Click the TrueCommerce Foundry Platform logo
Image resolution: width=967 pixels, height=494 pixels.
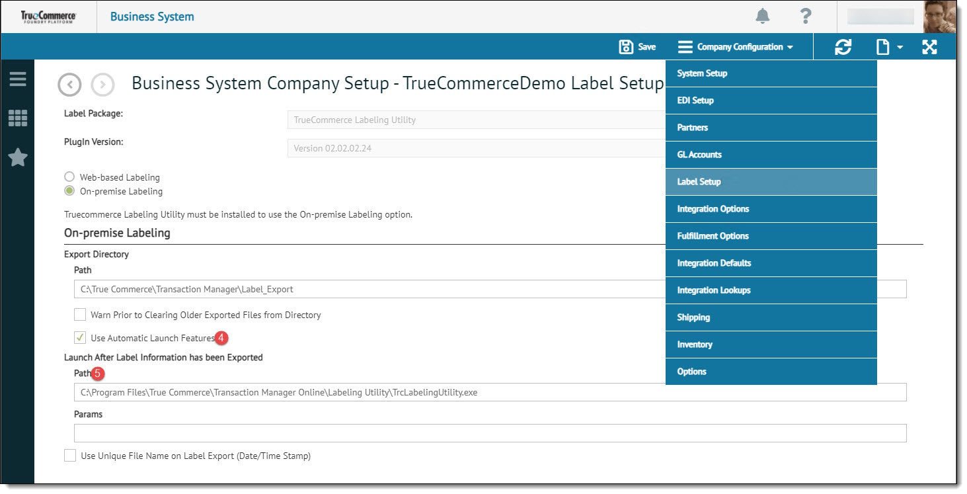[x=48, y=17]
